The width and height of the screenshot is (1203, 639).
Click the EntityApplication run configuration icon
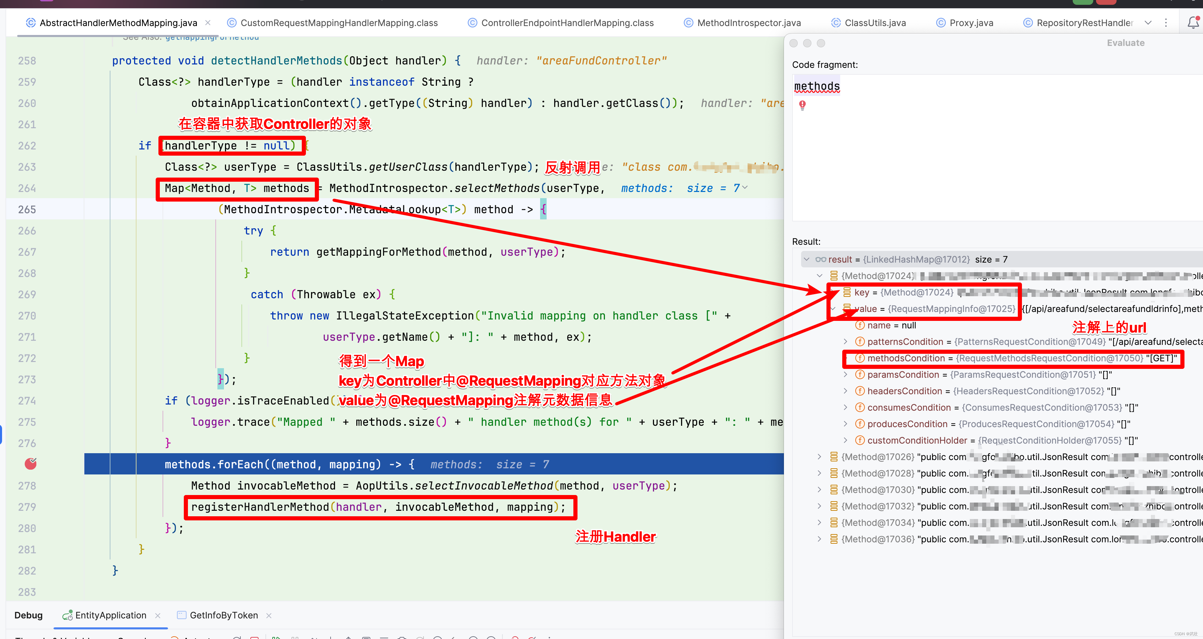67,615
